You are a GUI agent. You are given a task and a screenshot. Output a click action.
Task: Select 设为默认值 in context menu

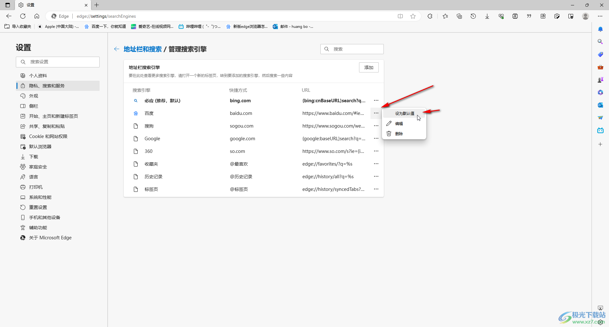pyautogui.click(x=404, y=113)
